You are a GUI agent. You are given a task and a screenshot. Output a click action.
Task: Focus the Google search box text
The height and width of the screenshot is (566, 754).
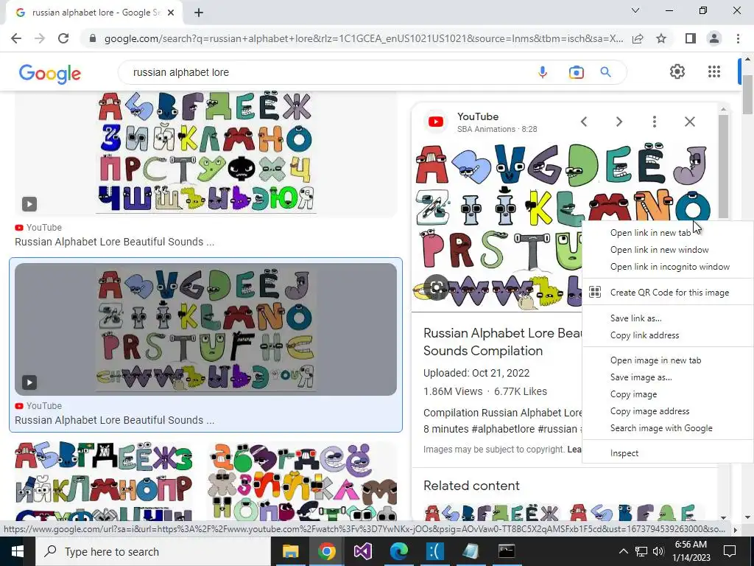coord(181,72)
